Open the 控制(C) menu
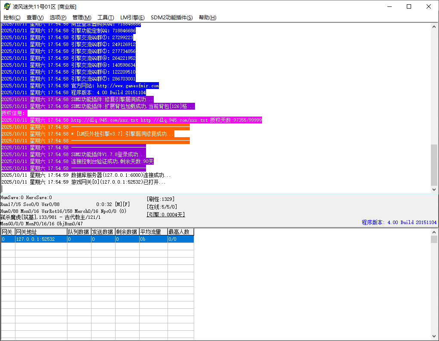The width and height of the screenshot is (439, 341). pos(12,18)
